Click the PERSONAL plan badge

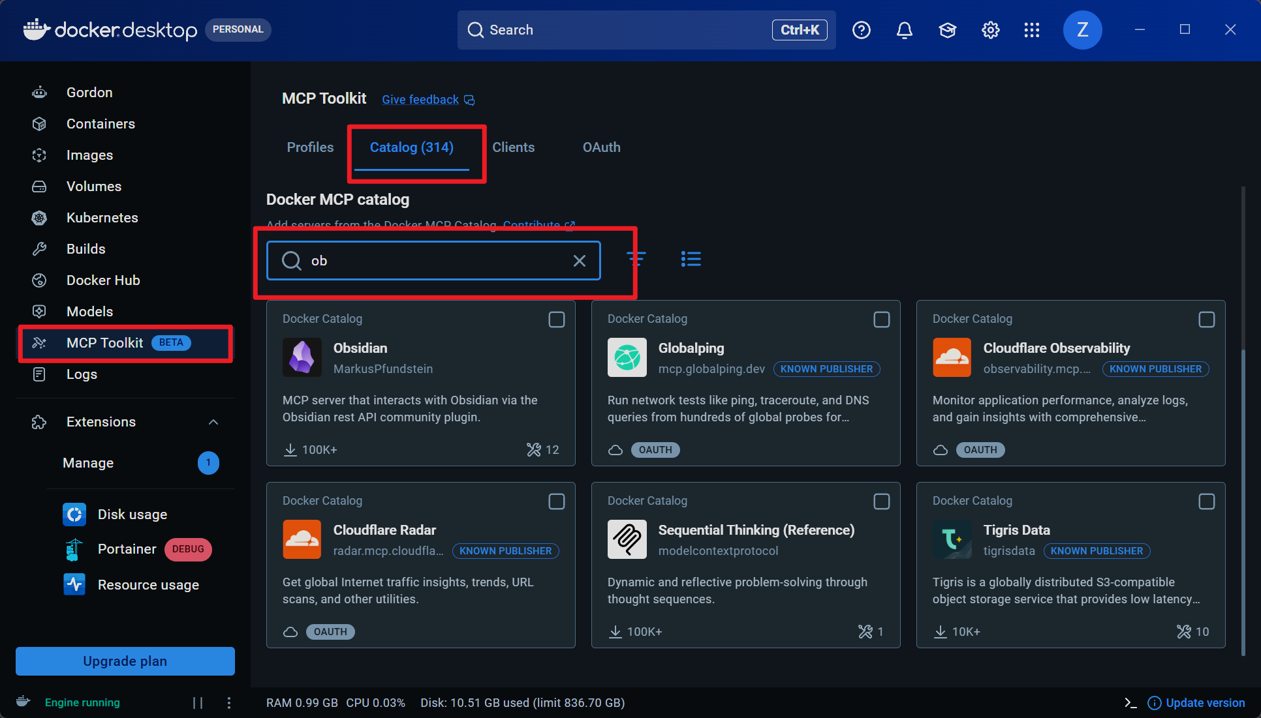pos(238,30)
